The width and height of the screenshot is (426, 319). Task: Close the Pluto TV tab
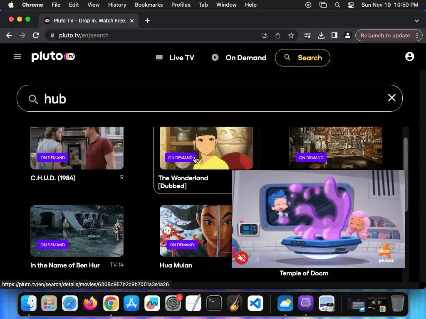pyautogui.click(x=132, y=21)
